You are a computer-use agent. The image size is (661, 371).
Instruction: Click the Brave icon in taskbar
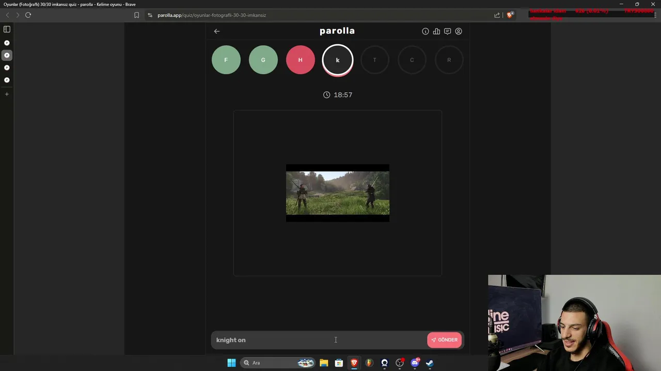(x=354, y=363)
